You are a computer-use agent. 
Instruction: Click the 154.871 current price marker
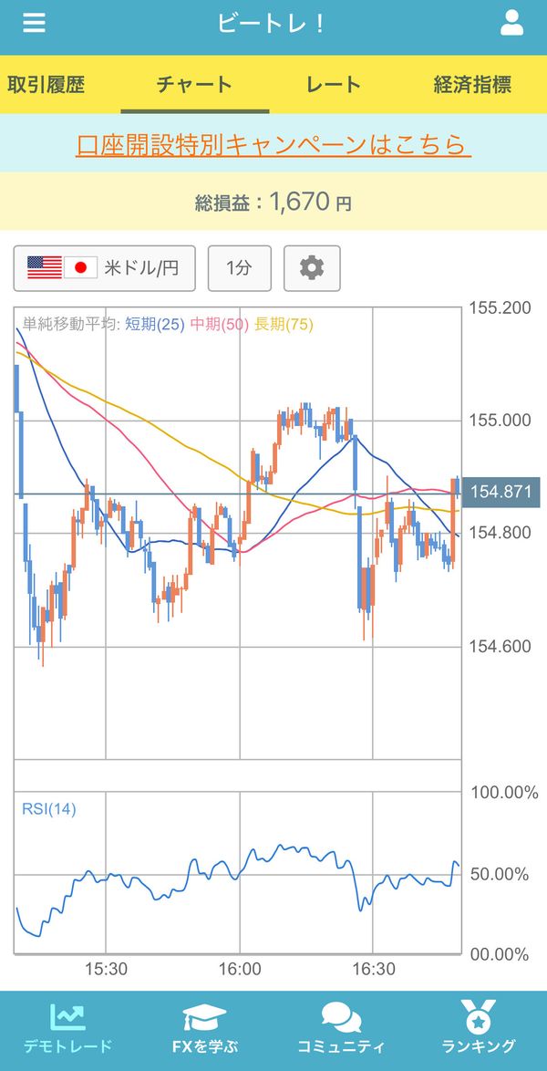click(x=502, y=493)
